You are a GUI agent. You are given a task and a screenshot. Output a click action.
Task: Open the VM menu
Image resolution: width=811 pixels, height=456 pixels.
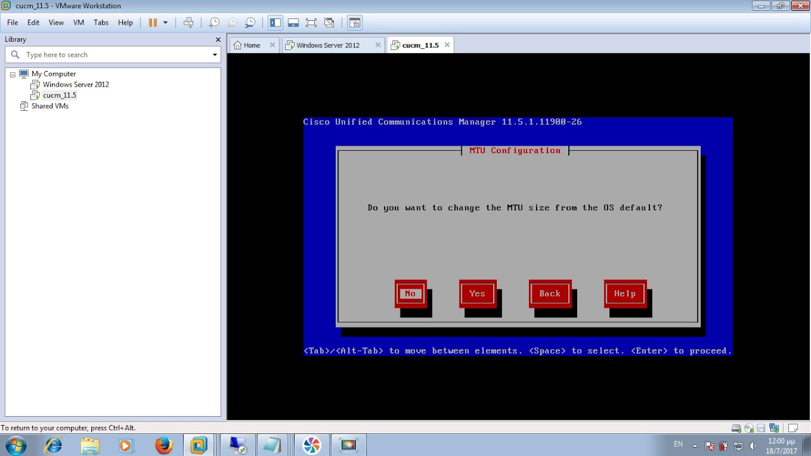point(79,22)
